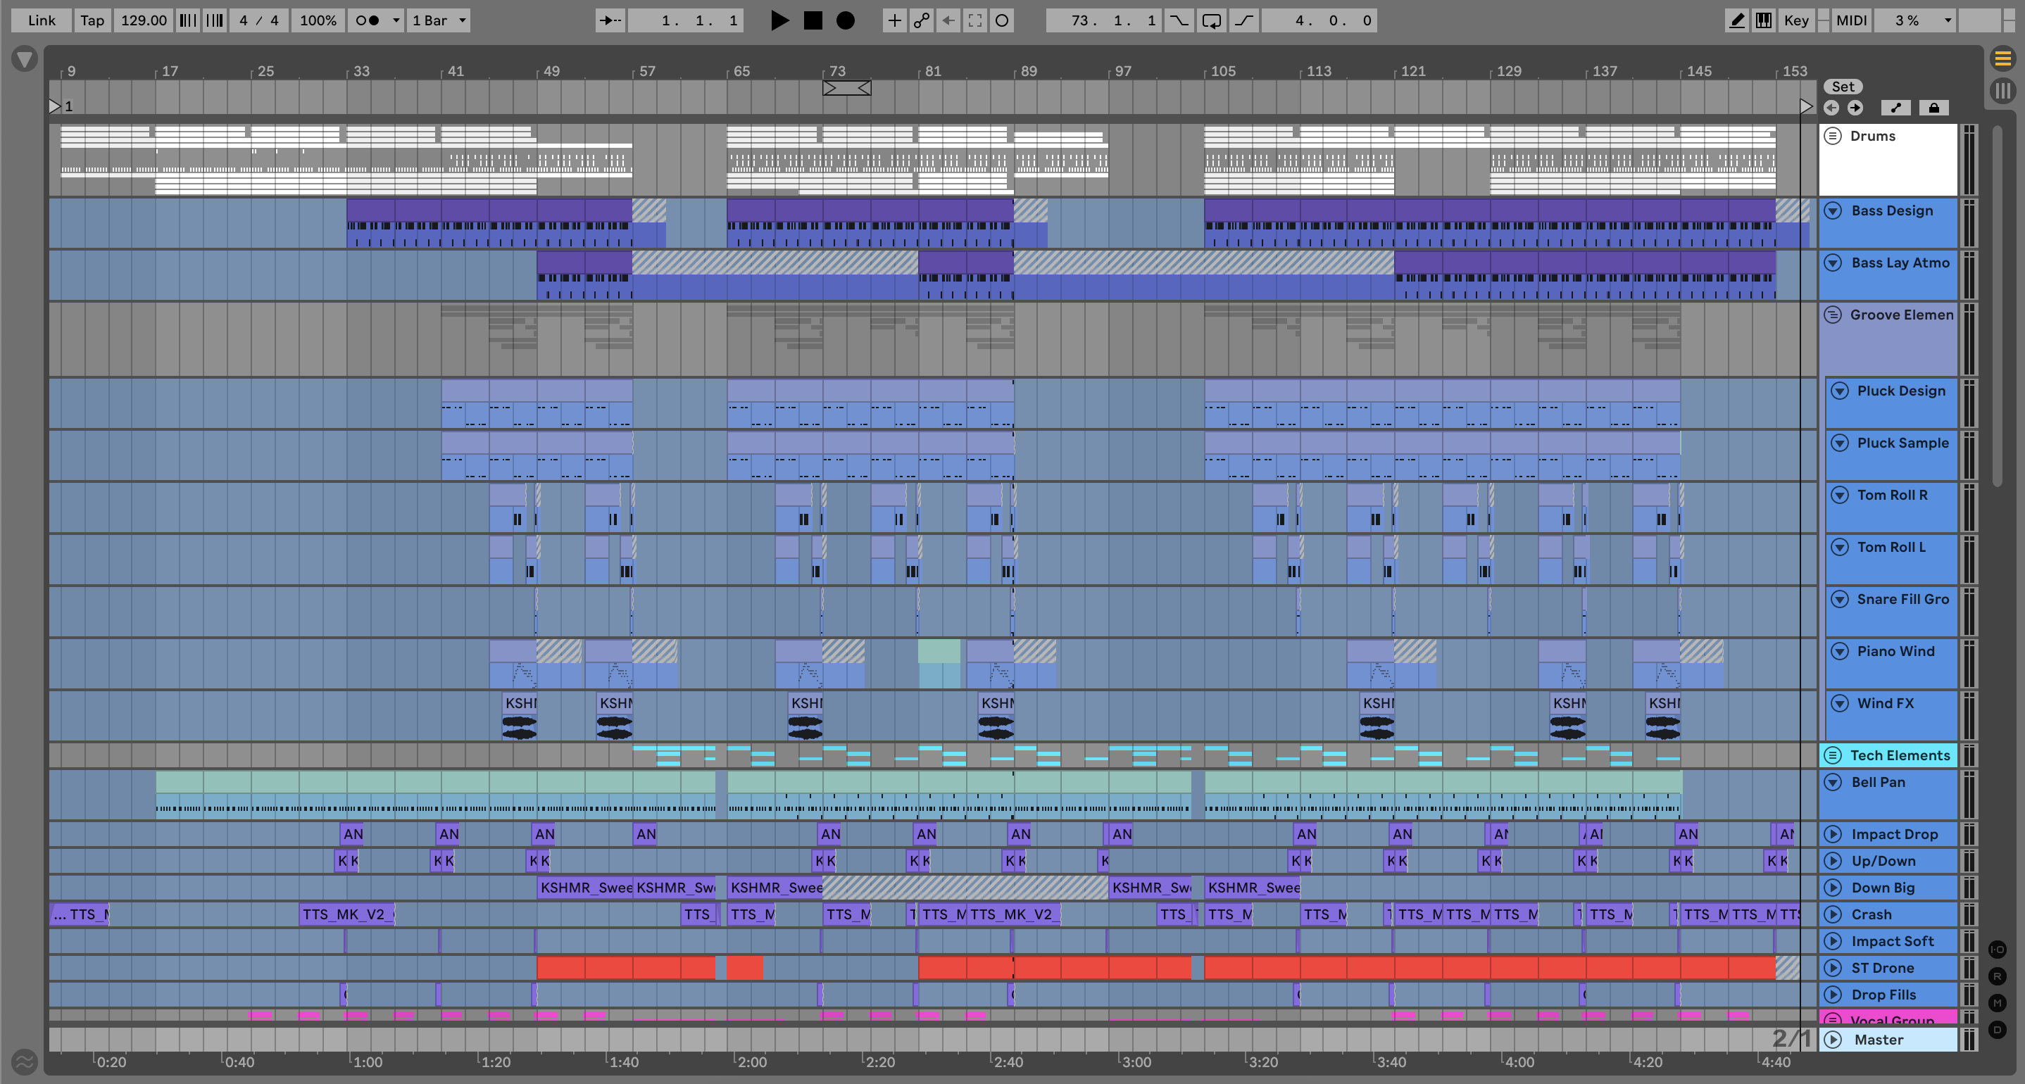Jump to next locator arrow

[1855, 108]
